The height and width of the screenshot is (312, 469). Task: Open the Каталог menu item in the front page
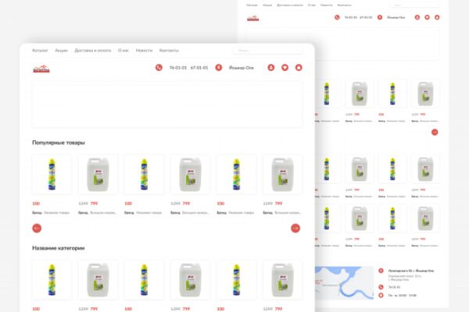coord(40,51)
